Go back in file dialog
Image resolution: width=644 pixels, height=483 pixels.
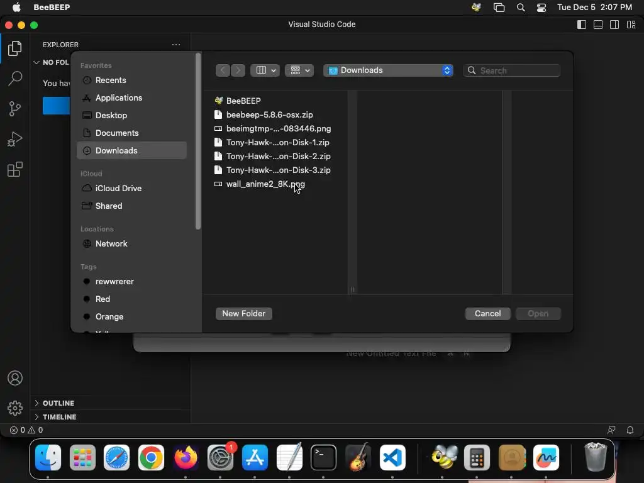[x=223, y=70]
